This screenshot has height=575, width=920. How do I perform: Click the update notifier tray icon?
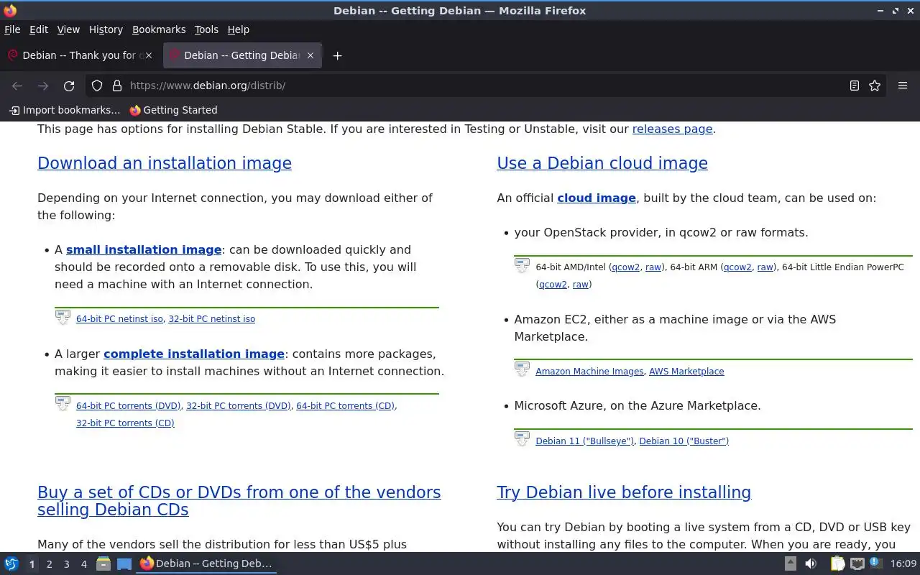click(875, 563)
